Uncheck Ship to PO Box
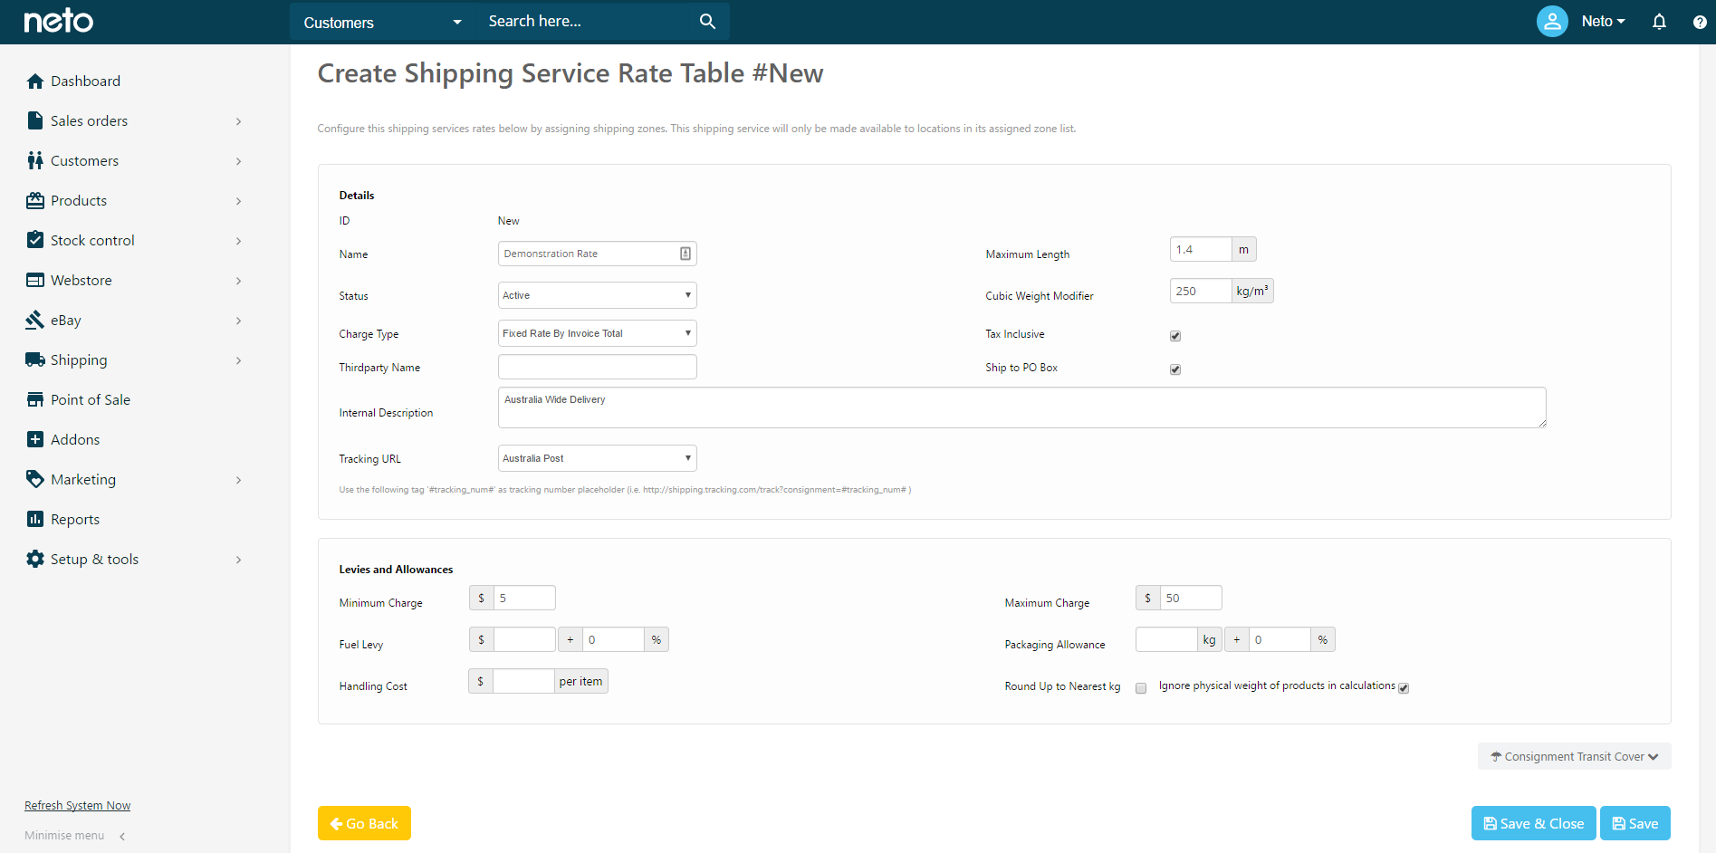1716x853 pixels. click(1174, 369)
